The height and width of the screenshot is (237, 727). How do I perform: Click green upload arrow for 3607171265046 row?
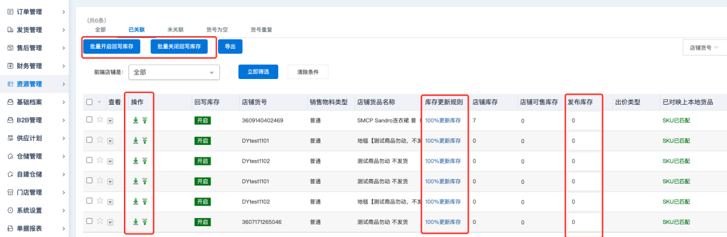click(x=145, y=222)
